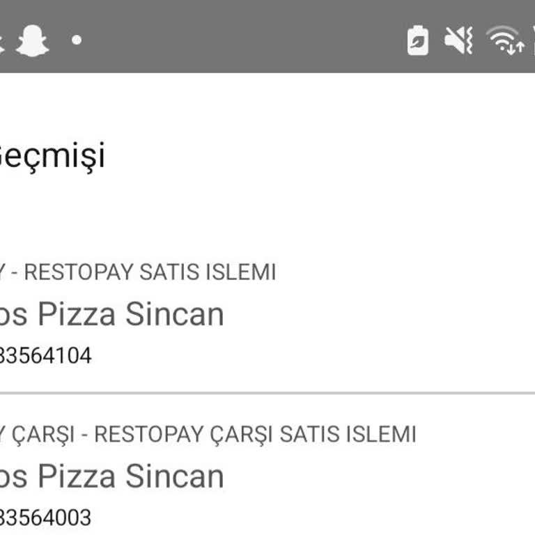Click the divider line between the transactions
Viewport: 535px width, 535px height.
pyautogui.click(x=267, y=393)
